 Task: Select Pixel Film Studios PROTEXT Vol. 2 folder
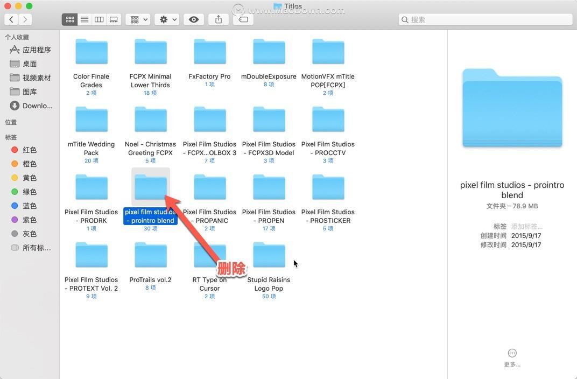pyautogui.click(x=92, y=255)
